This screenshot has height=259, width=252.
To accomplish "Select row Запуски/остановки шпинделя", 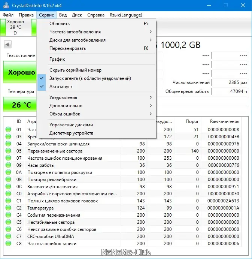I will 122,144.
